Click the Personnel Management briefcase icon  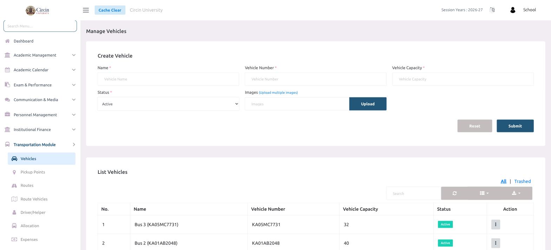(x=7, y=114)
